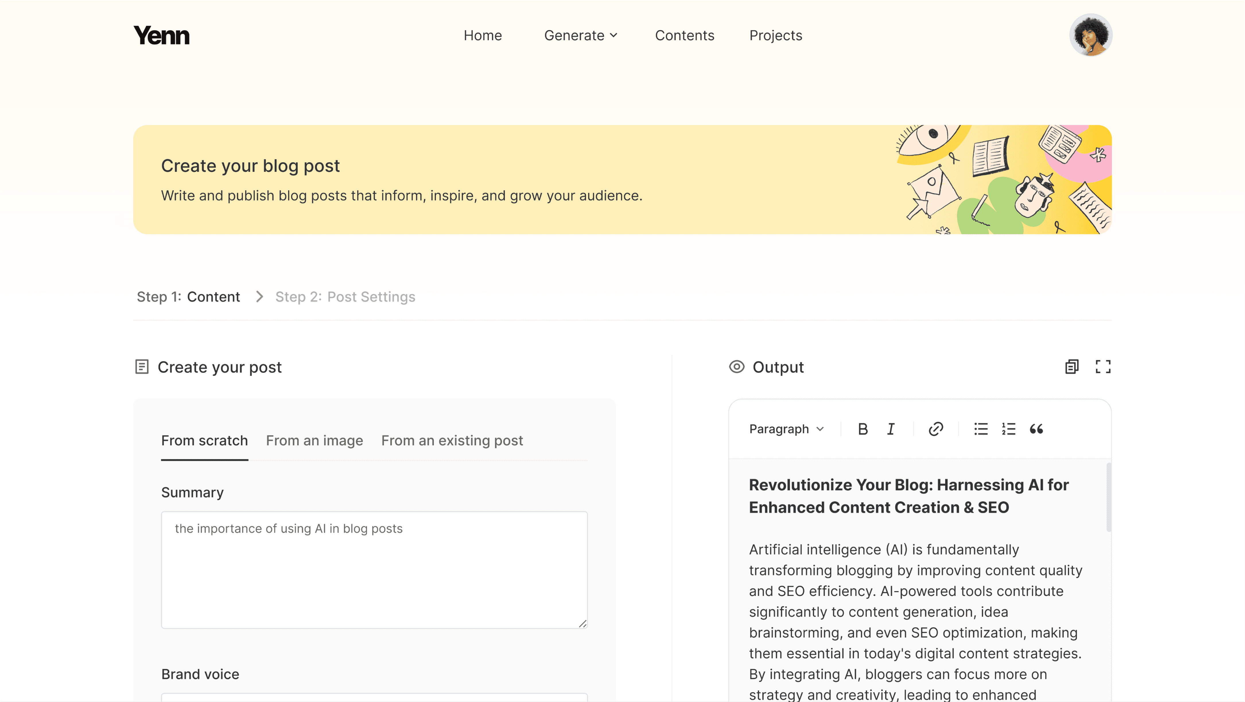Click the insert link icon
The height and width of the screenshot is (702, 1245).
click(x=936, y=429)
